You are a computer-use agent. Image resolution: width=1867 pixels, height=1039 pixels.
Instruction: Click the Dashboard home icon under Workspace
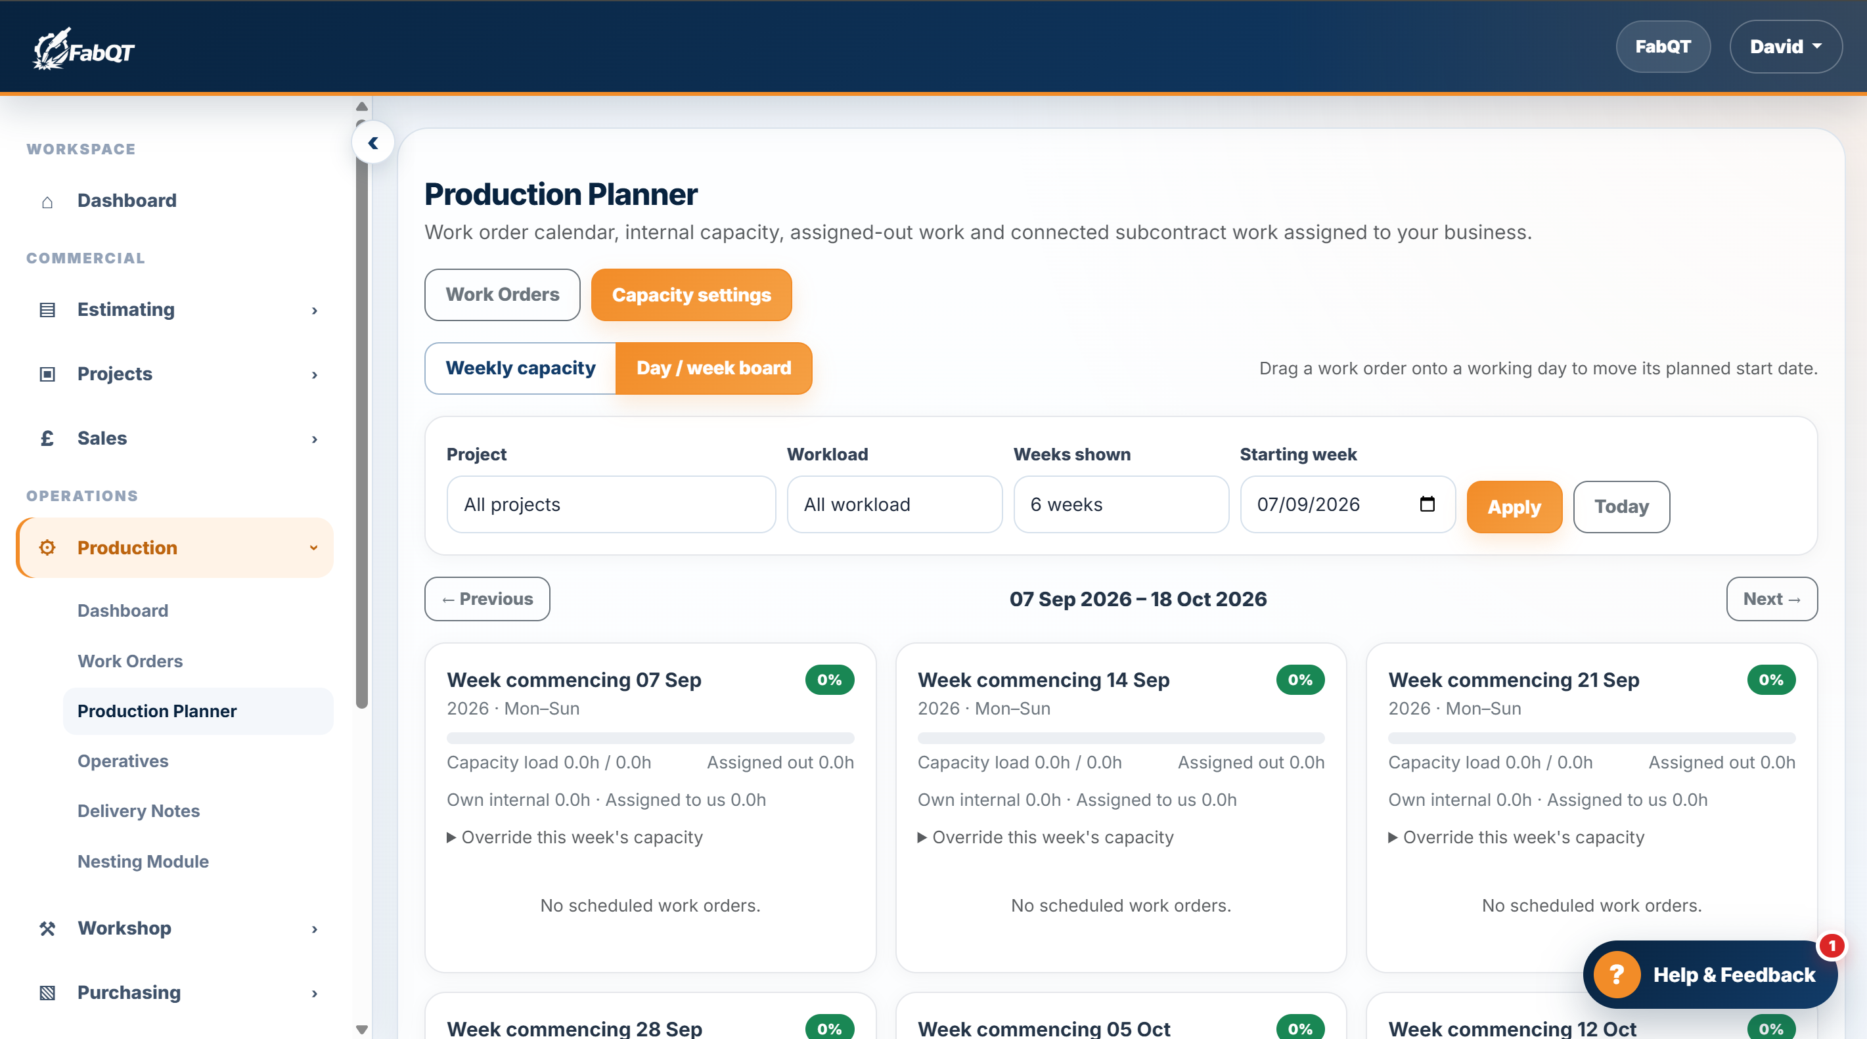tap(47, 201)
